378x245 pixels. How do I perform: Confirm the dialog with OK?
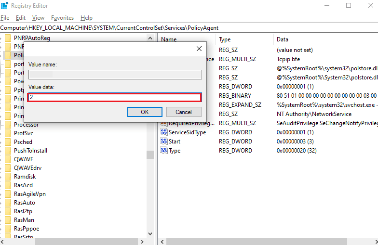[x=145, y=112]
